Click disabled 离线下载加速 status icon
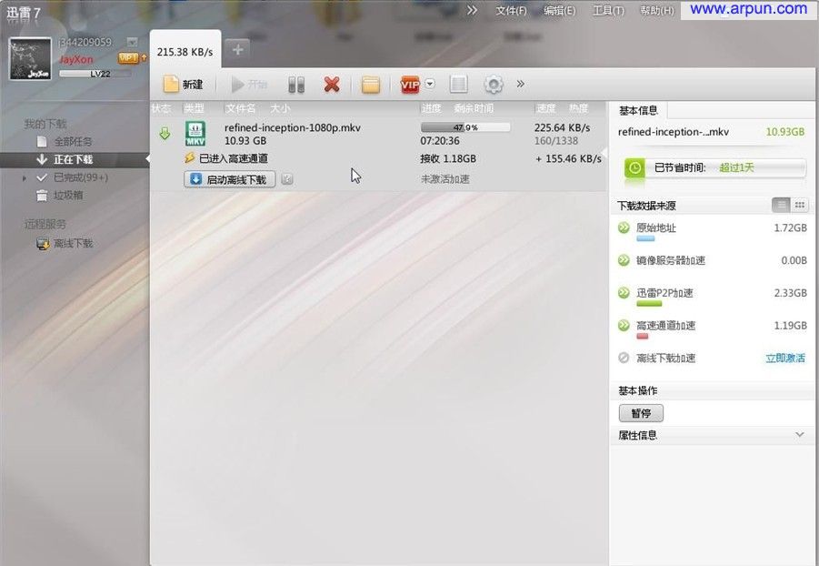The width and height of the screenshot is (819, 566). [624, 358]
